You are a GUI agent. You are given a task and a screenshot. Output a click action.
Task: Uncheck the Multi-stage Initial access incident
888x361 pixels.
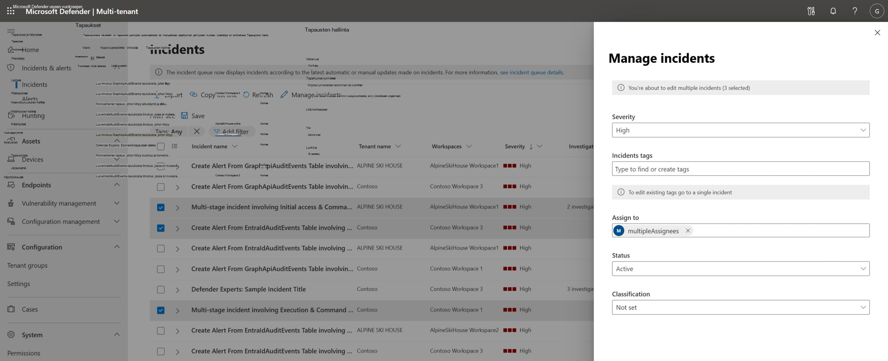coord(161,207)
